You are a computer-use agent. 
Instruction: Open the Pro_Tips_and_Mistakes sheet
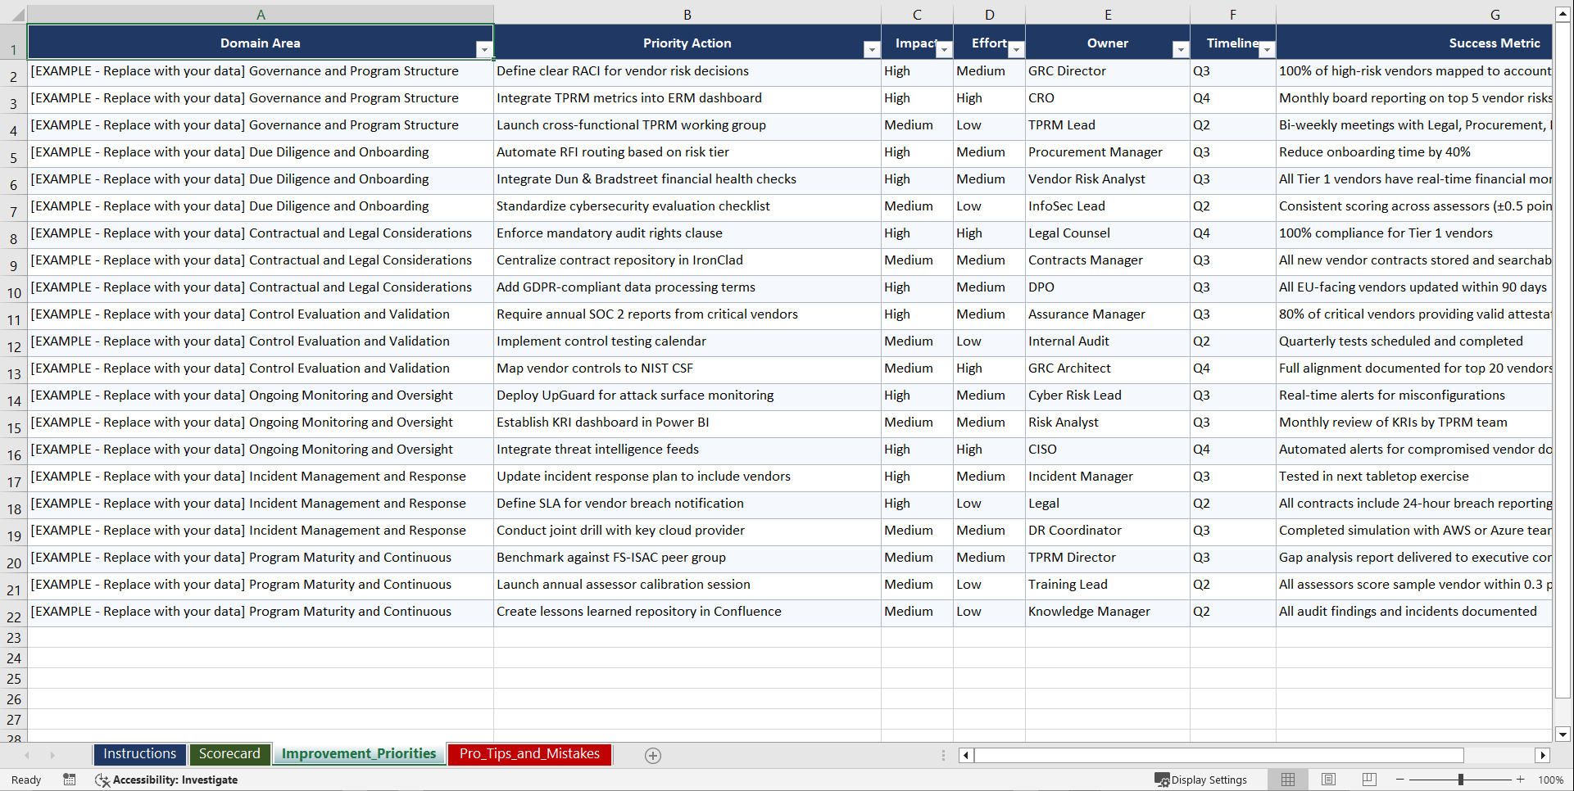pos(528,754)
